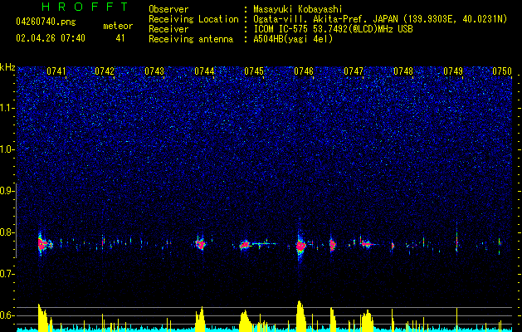Click the Observer label
522x332 pixels.
(168, 9)
